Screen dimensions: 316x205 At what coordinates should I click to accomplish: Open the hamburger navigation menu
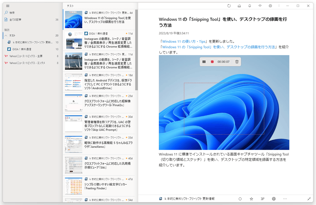click(8, 6)
